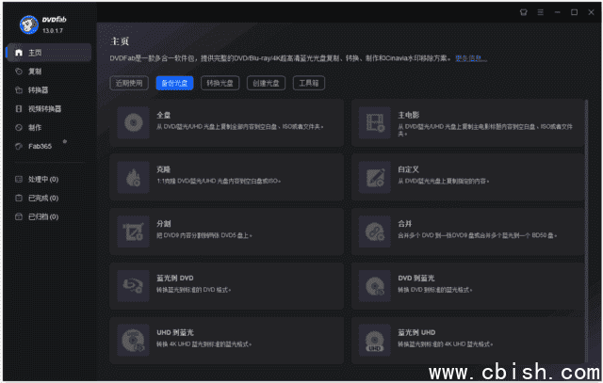603x383 pixels.
Task: Click the icon beside 已完成
Action: [19, 199]
